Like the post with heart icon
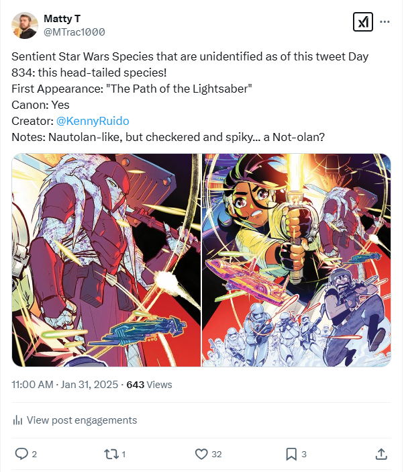This screenshot has height=472, width=404. (x=201, y=454)
